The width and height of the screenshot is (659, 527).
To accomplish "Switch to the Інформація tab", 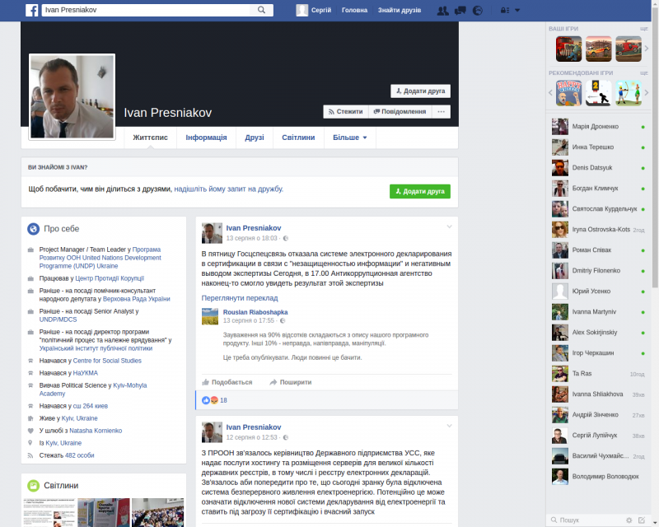I will tap(206, 138).
